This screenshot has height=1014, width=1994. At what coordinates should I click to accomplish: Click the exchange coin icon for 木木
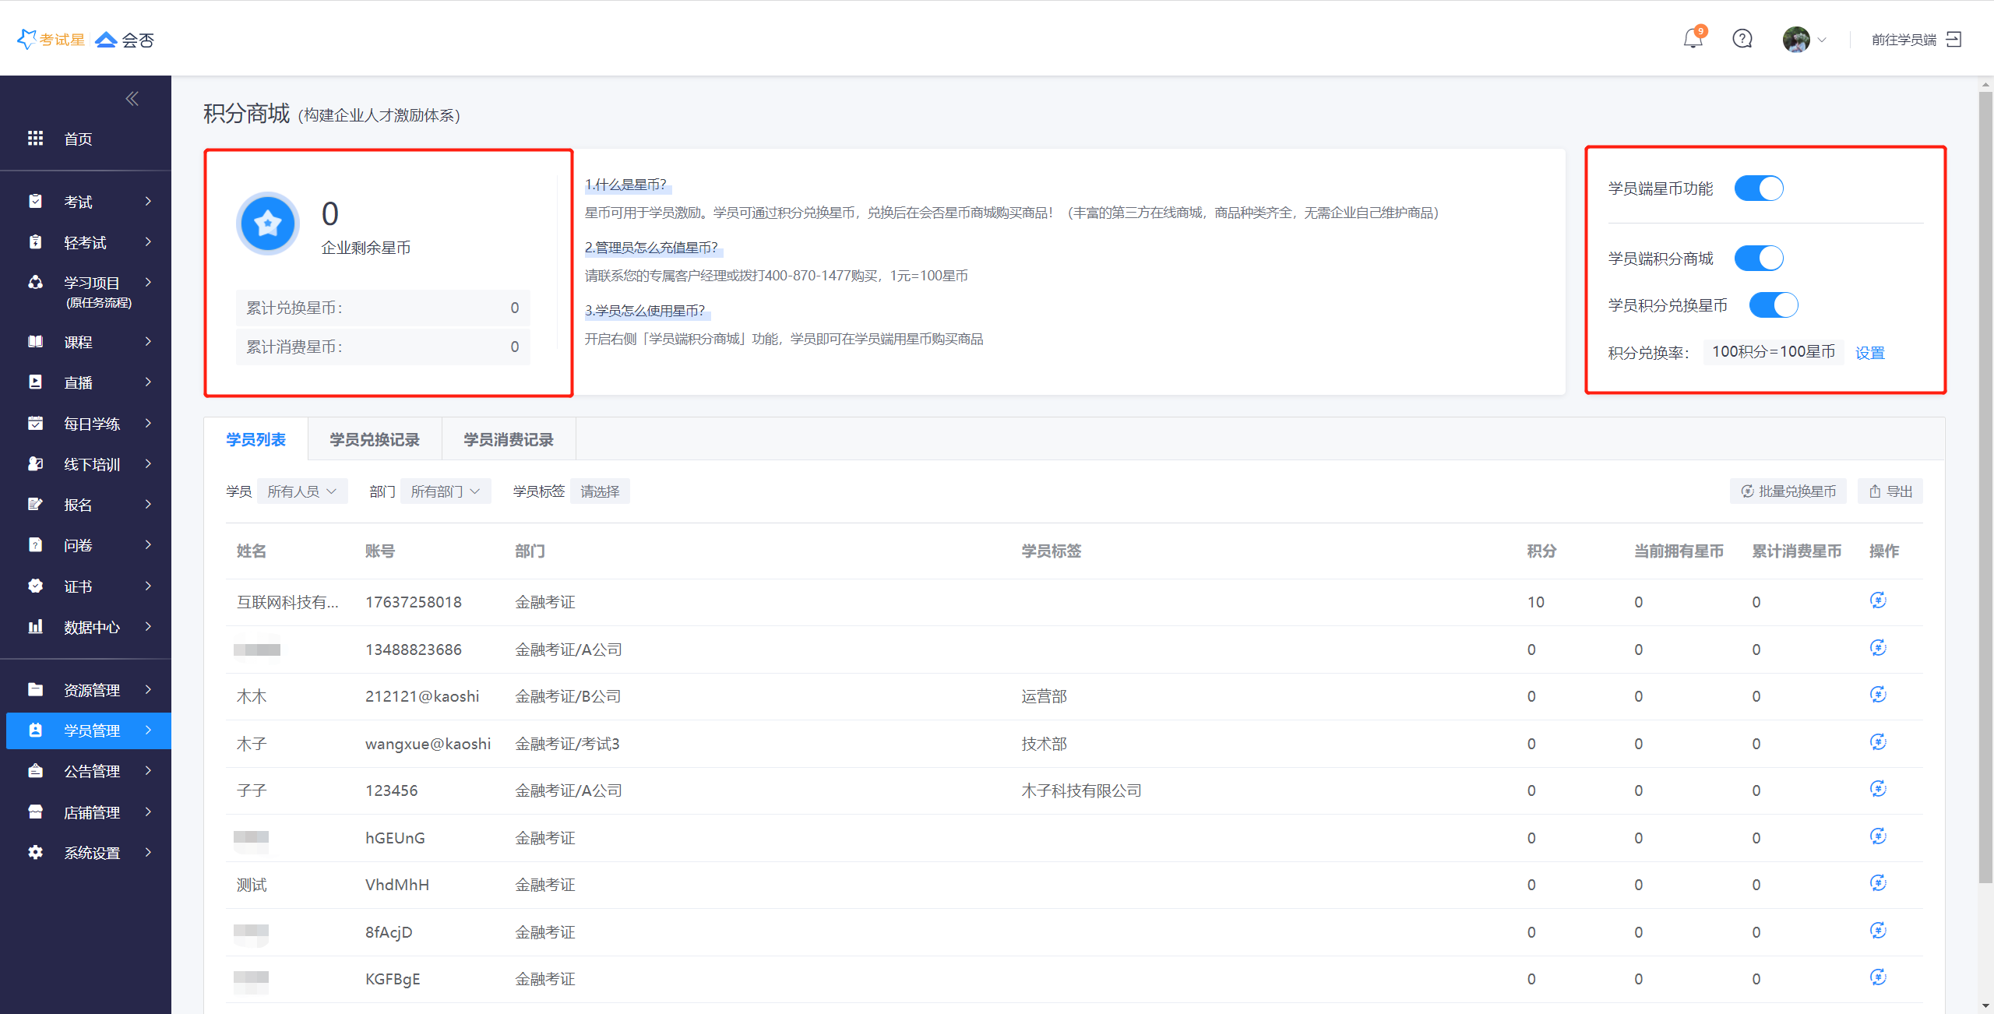tap(1878, 695)
